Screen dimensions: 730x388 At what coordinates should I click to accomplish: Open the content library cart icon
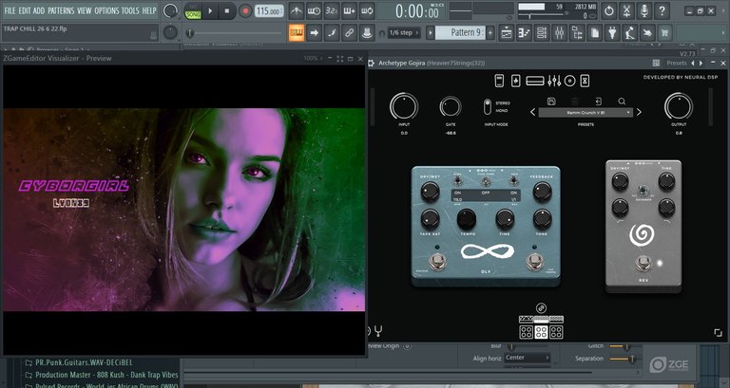coord(664,33)
